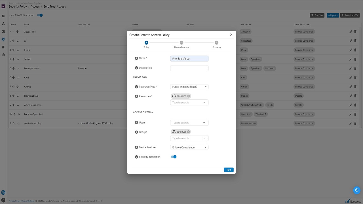
Task: Delete the am-test-ra-policy row
Action: (x=355, y=123)
